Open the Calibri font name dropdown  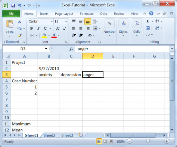[52, 22]
